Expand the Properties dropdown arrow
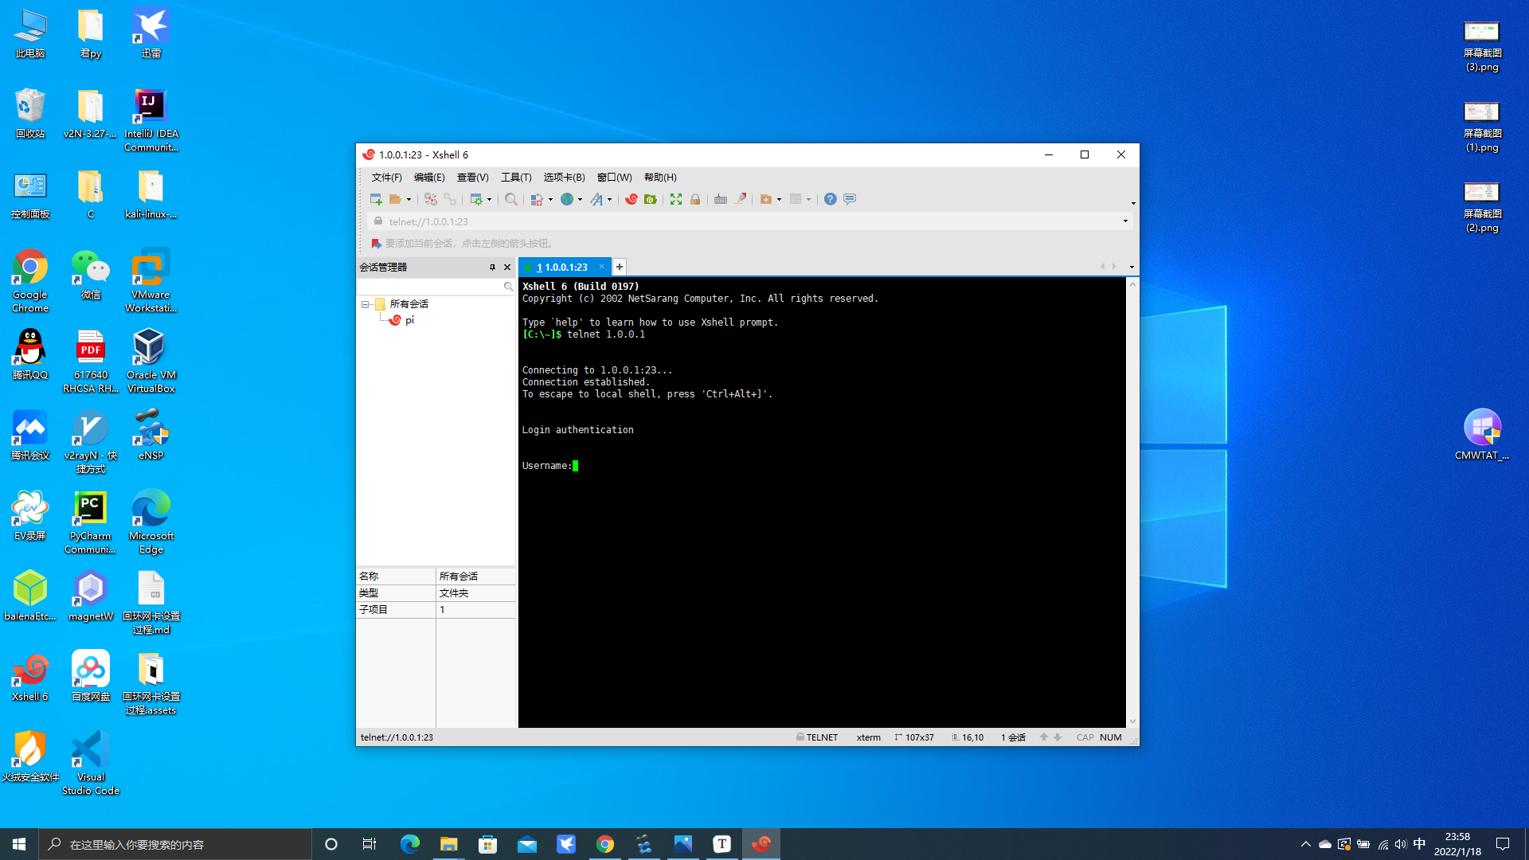1529x860 pixels. point(490,200)
